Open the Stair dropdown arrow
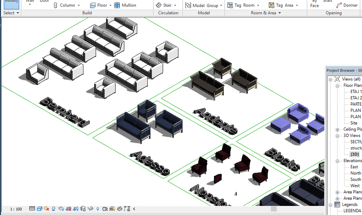This screenshot has width=362, height=215. [x=175, y=5]
